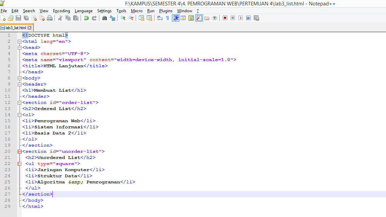The width and height of the screenshot is (386, 217).
Task: Play the recorded macro
Action: coord(240,18)
